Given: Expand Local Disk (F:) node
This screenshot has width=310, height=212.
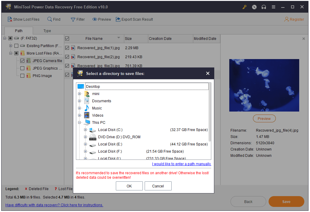Looking at the screenshot, I should pos(86,151).
